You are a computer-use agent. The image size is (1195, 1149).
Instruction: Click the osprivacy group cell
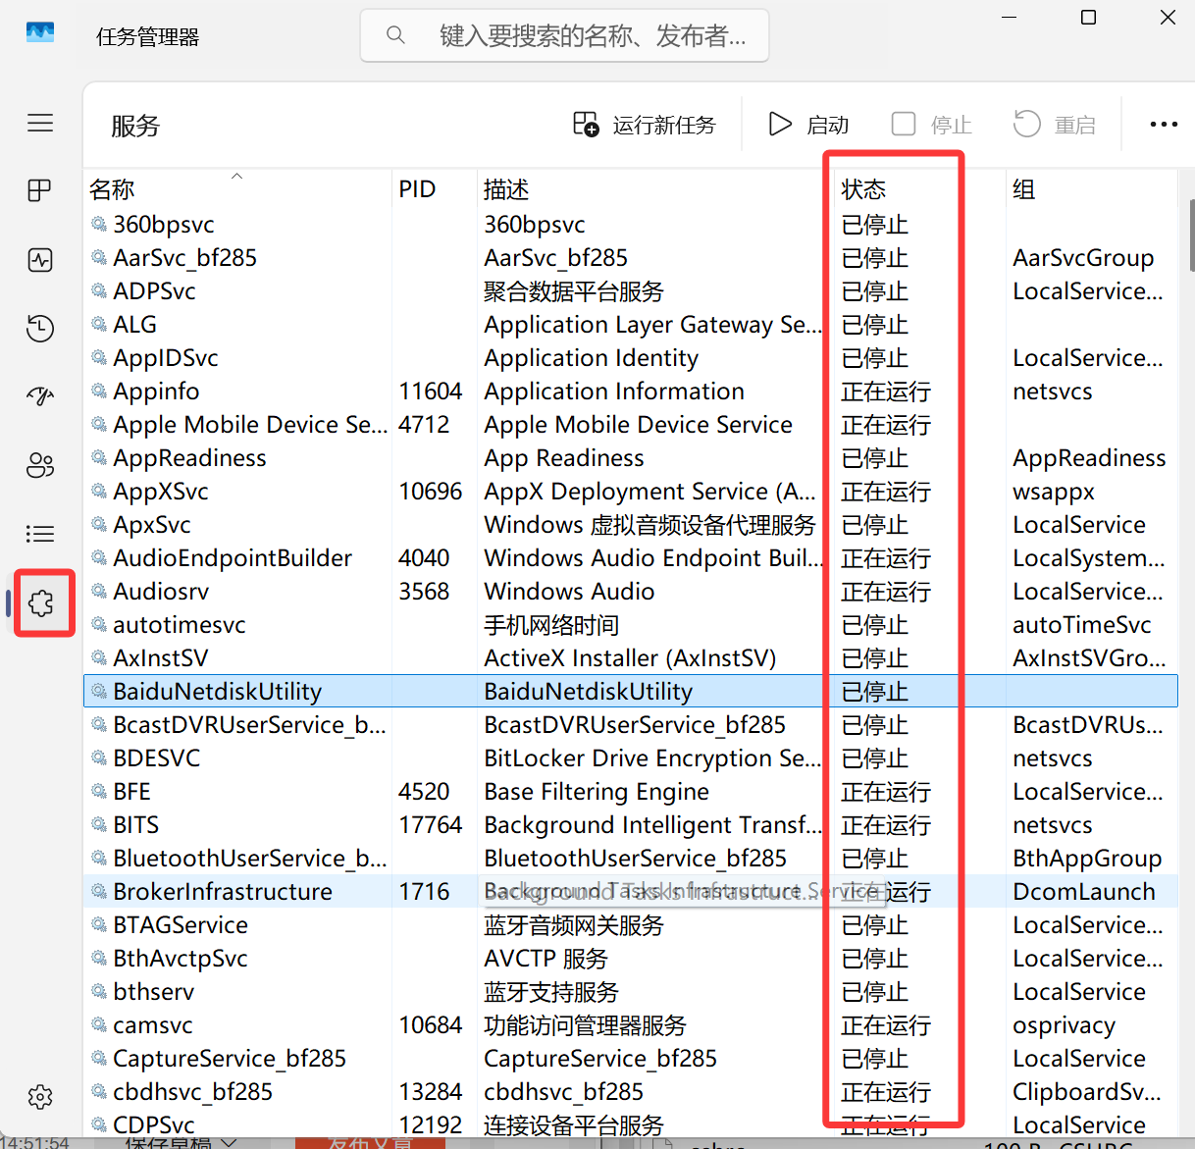coord(1064,1025)
